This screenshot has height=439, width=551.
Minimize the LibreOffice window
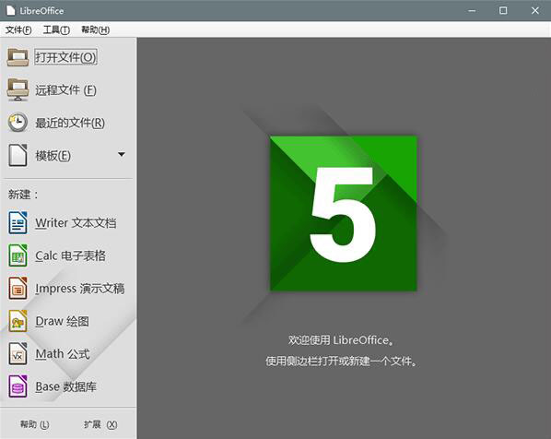(x=472, y=10)
